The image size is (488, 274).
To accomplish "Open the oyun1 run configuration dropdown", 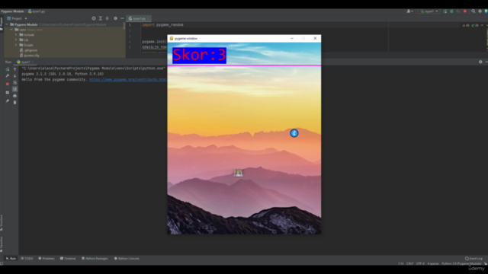I will pyautogui.click(x=429, y=11).
